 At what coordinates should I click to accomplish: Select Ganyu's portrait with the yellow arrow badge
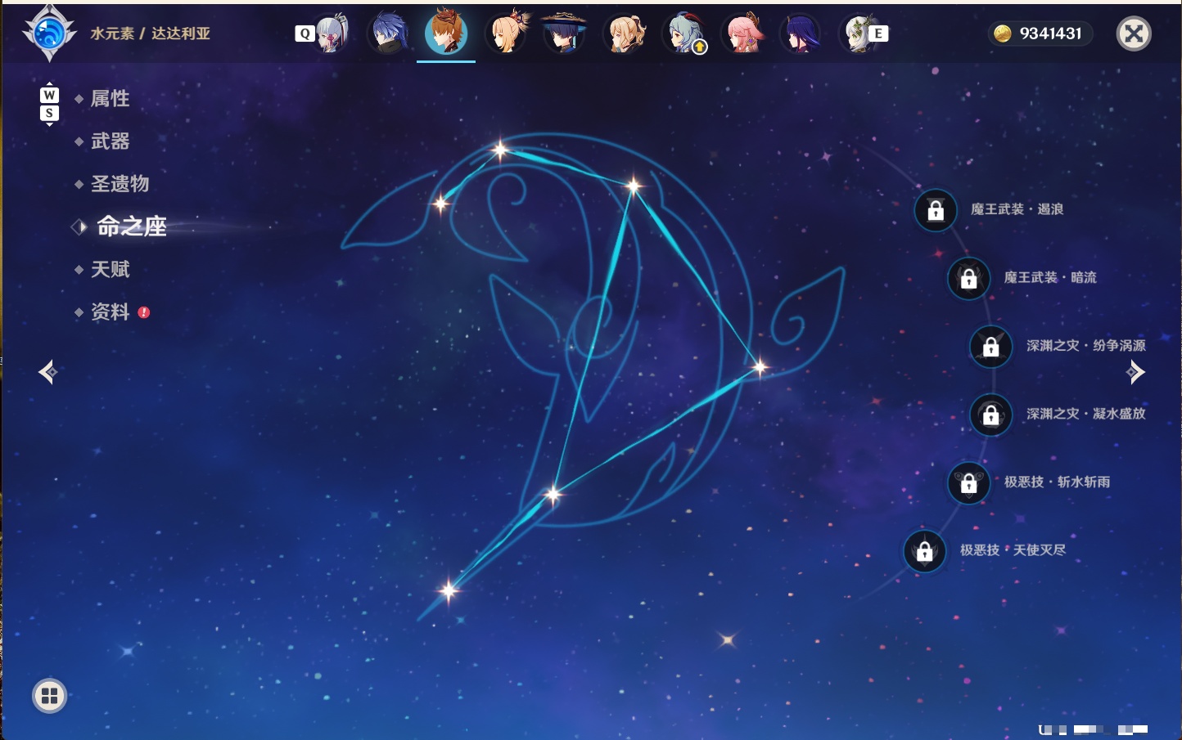(684, 34)
